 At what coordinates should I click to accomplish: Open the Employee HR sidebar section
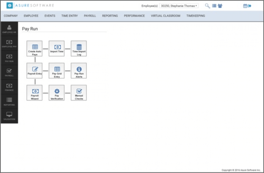pyautogui.click(x=9, y=29)
